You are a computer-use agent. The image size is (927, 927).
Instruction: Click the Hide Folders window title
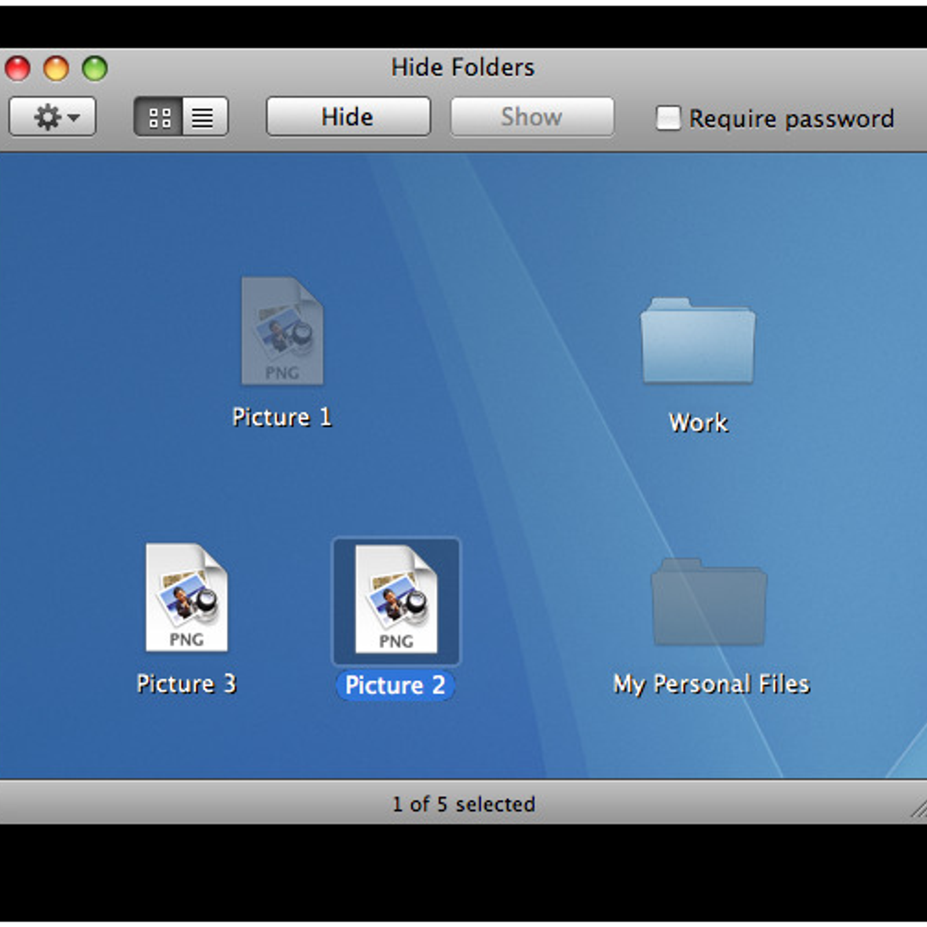[462, 67]
